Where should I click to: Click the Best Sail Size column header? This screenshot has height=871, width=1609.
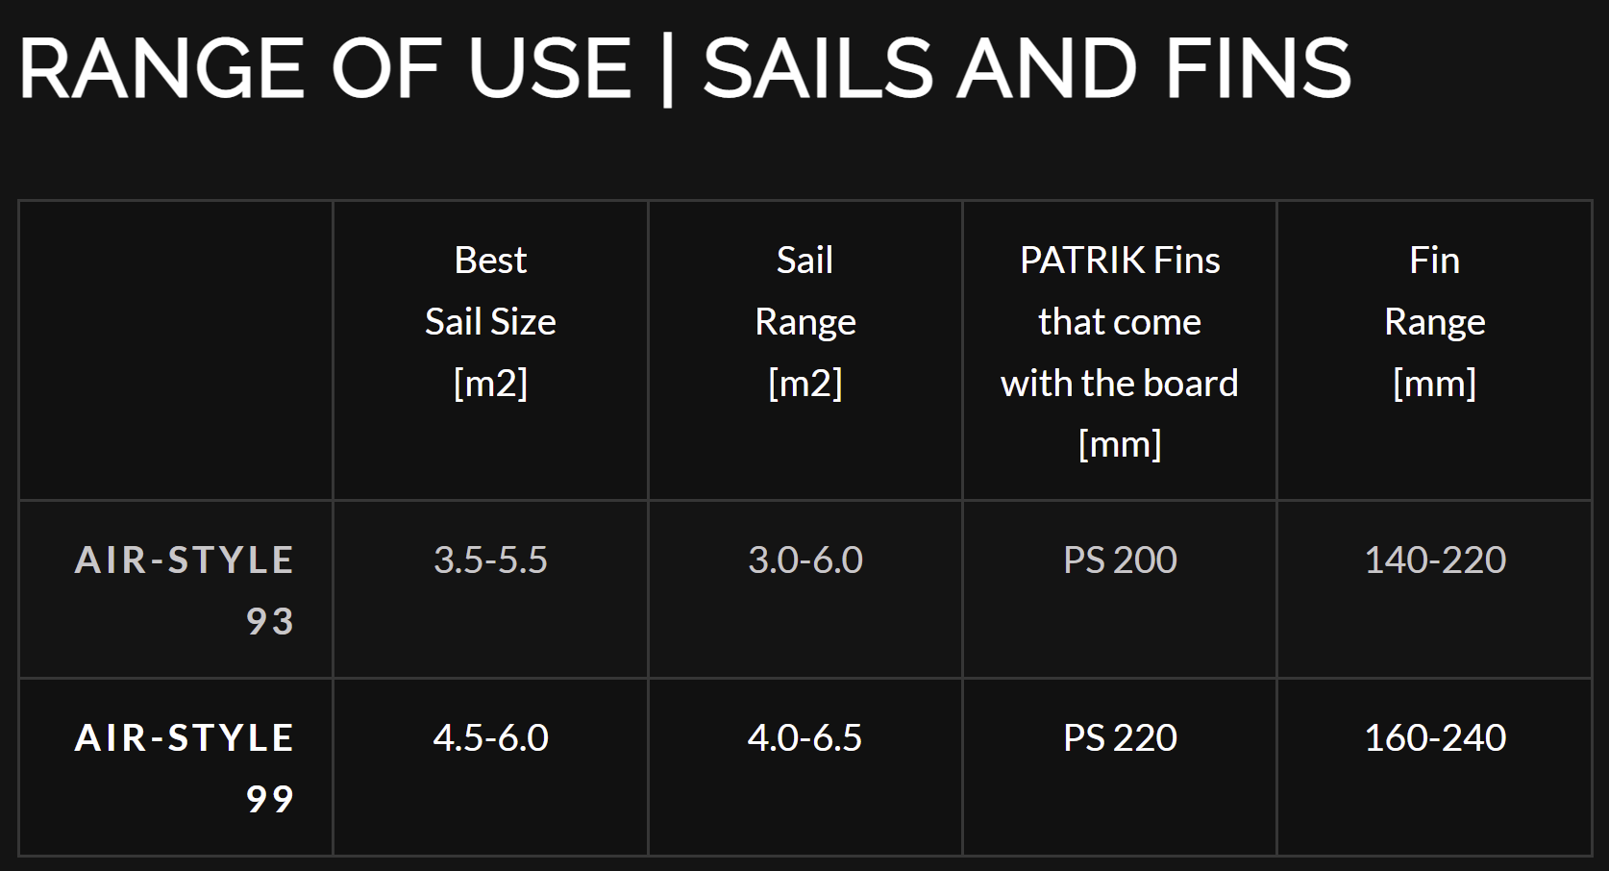pyautogui.click(x=490, y=321)
